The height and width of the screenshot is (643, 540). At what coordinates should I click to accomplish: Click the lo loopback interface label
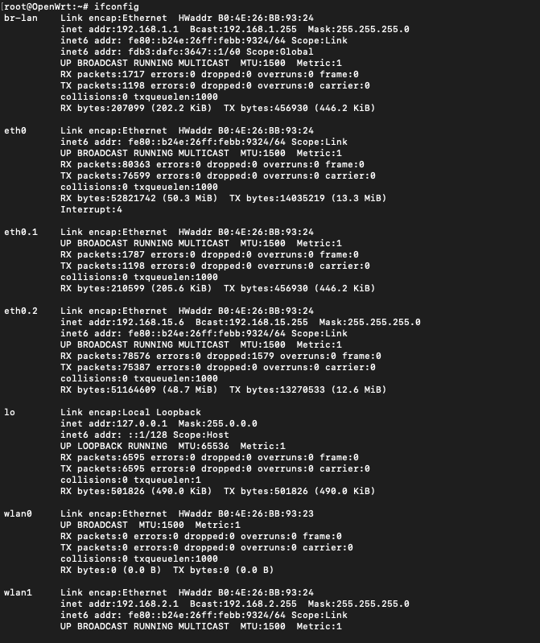[10, 412]
